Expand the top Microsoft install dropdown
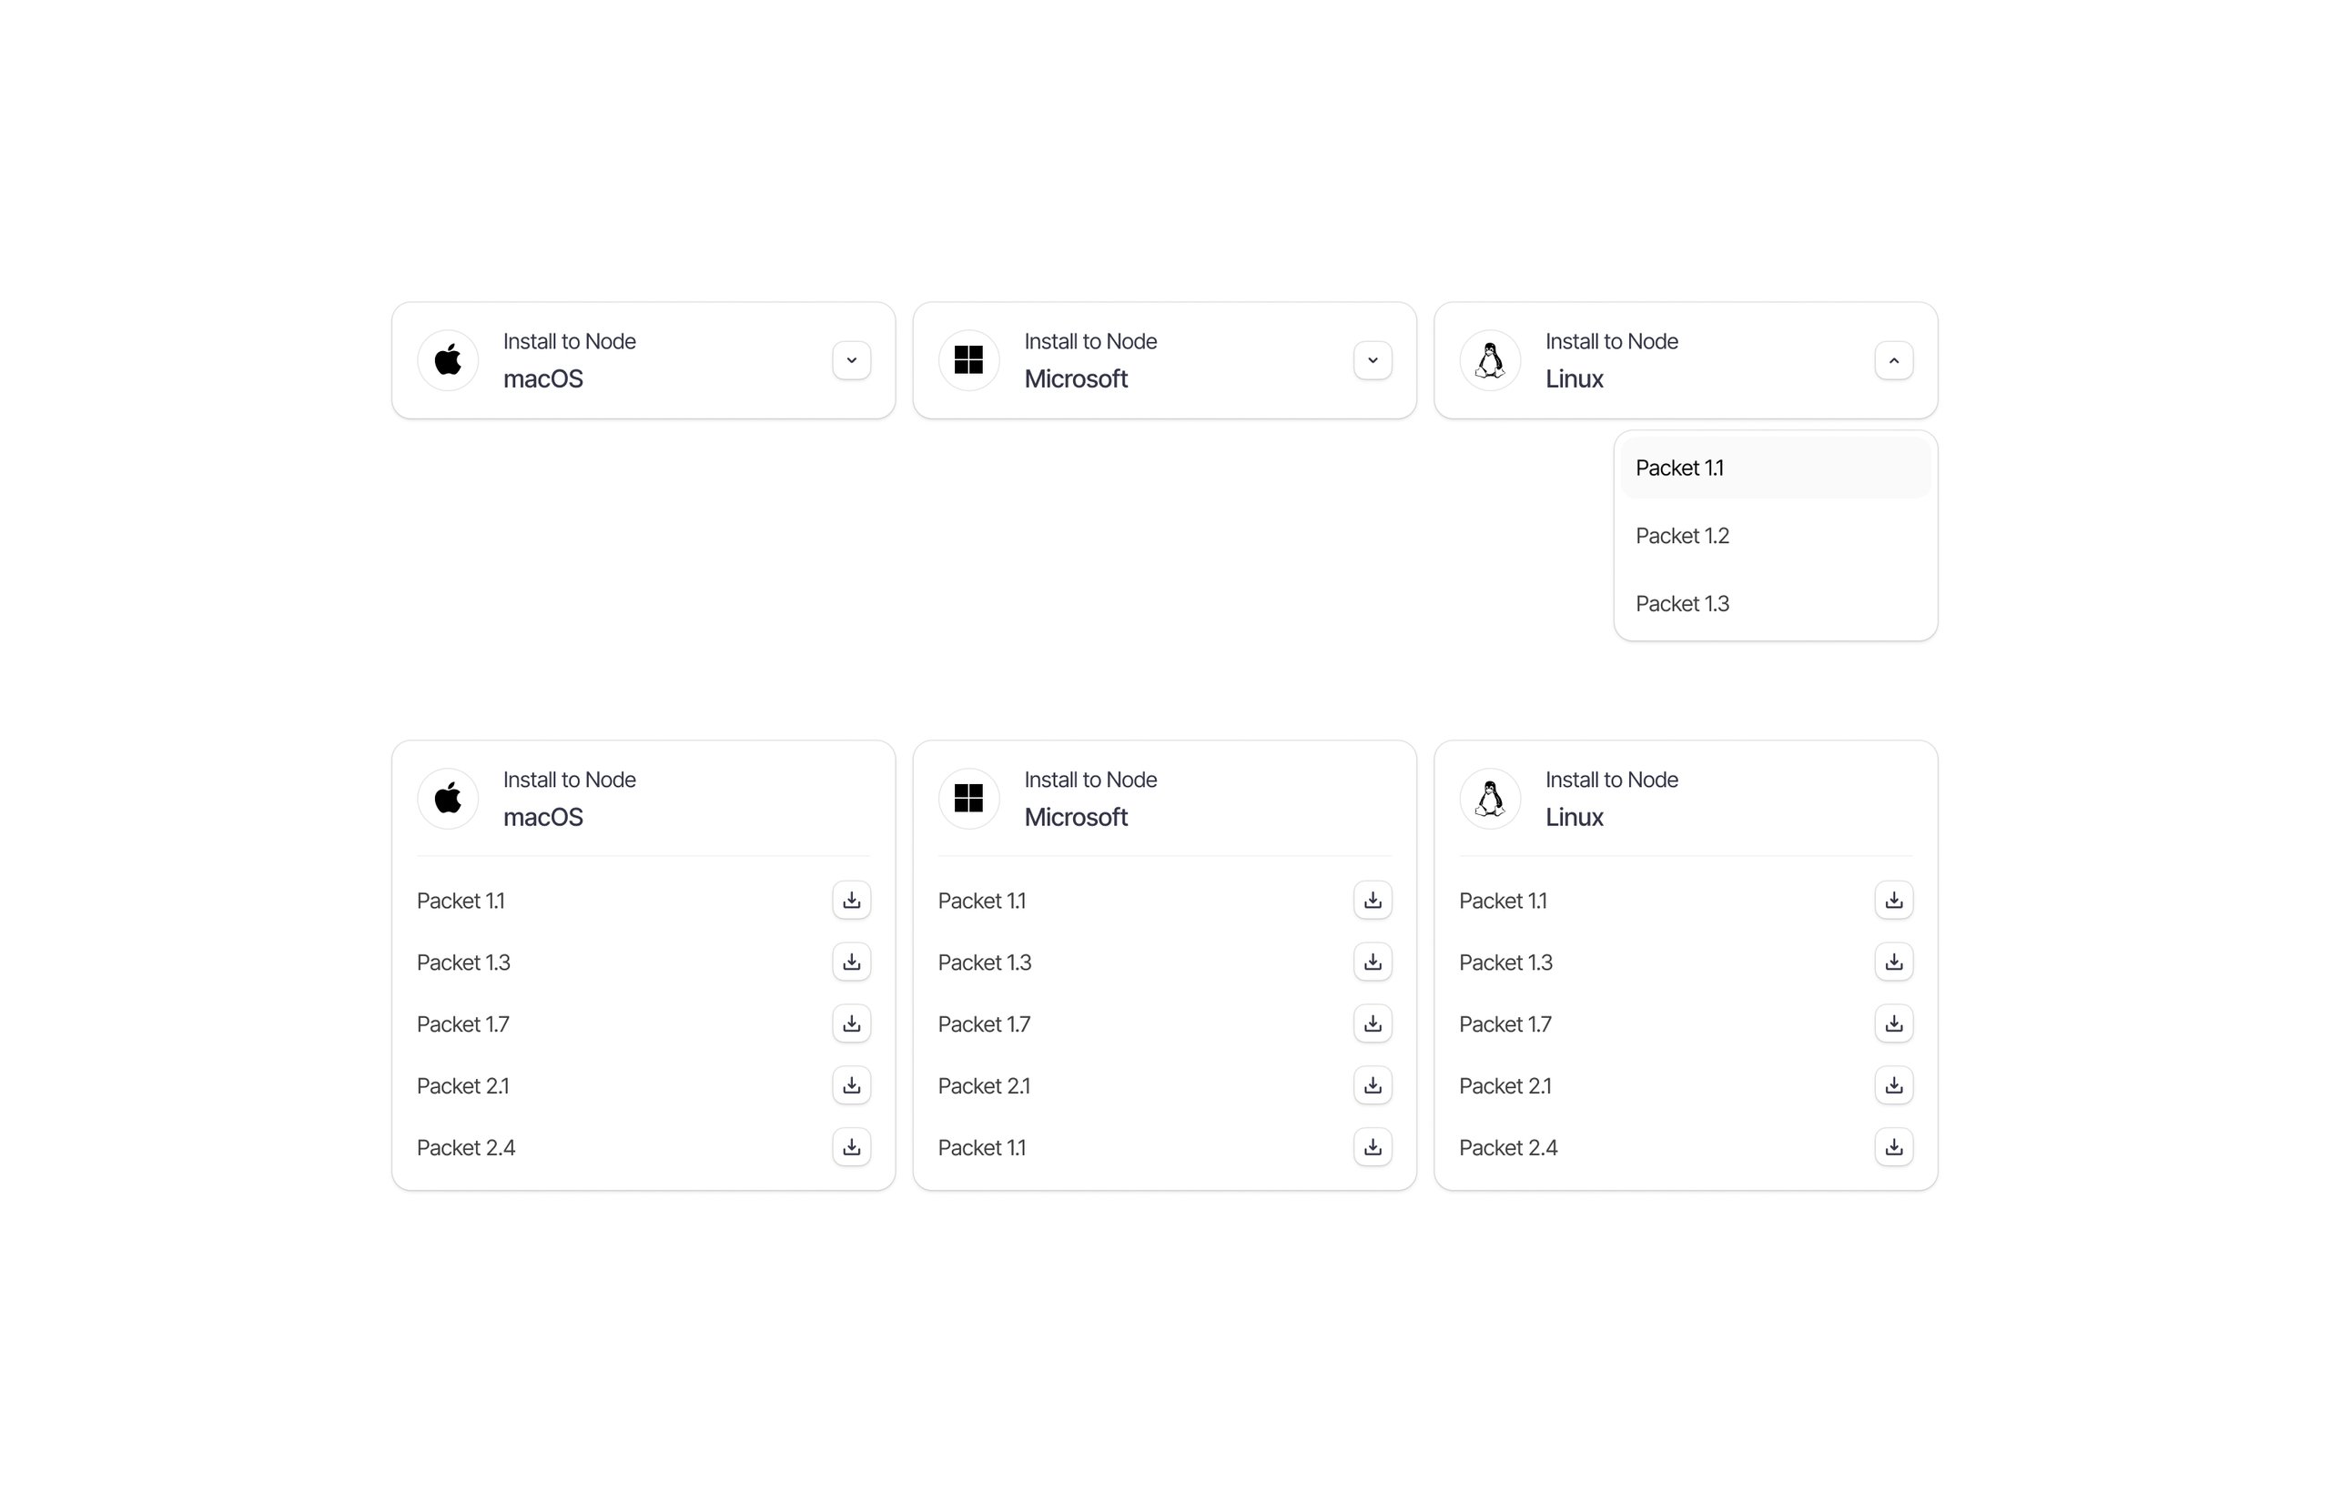The width and height of the screenshot is (2330, 1491). (1373, 360)
